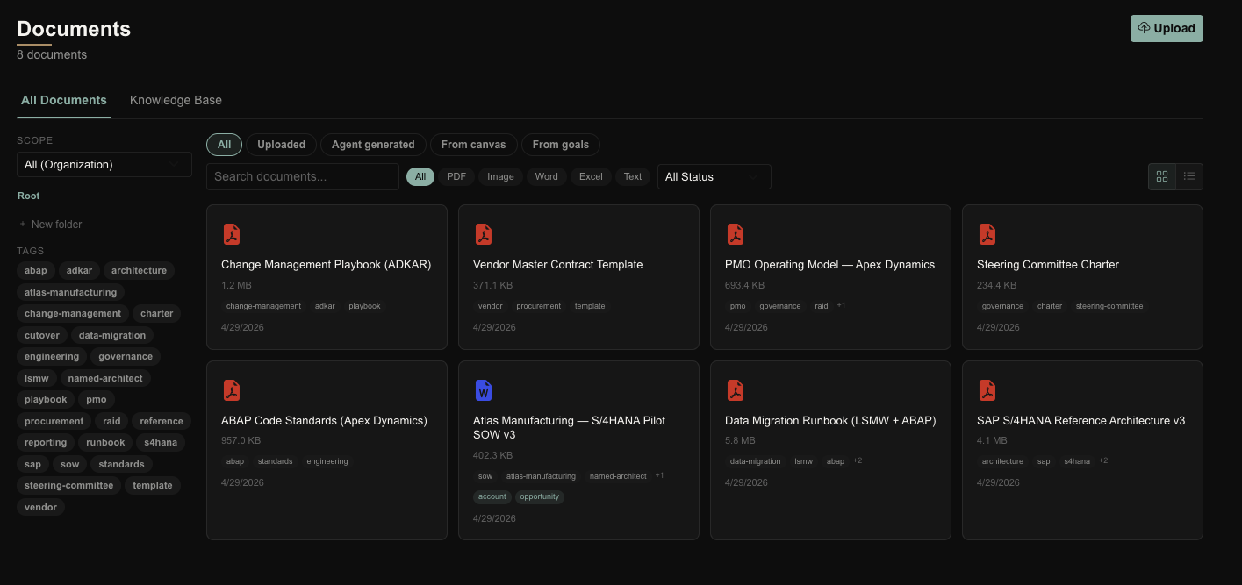This screenshot has width=1242, height=585.
Task: Open PMO Operating Model — Apex Dynamics title
Action: tap(829, 265)
